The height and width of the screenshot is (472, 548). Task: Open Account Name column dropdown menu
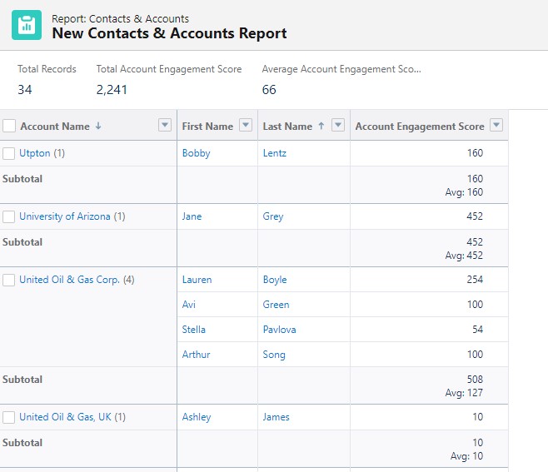pyautogui.click(x=165, y=125)
